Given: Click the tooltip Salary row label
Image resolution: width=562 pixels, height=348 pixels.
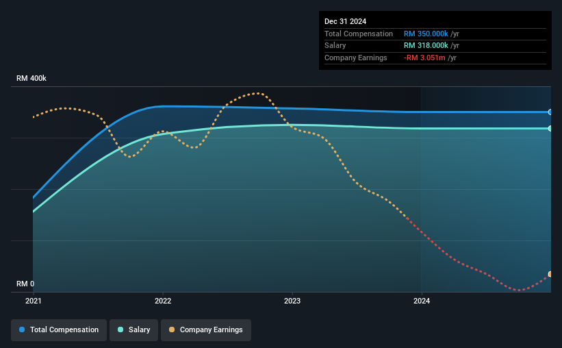Looking at the screenshot, I should click(x=335, y=46).
